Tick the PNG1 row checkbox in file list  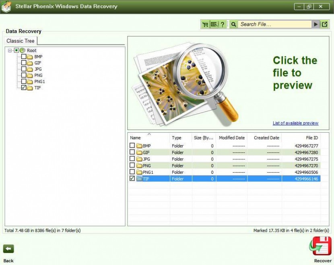click(132, 172)
